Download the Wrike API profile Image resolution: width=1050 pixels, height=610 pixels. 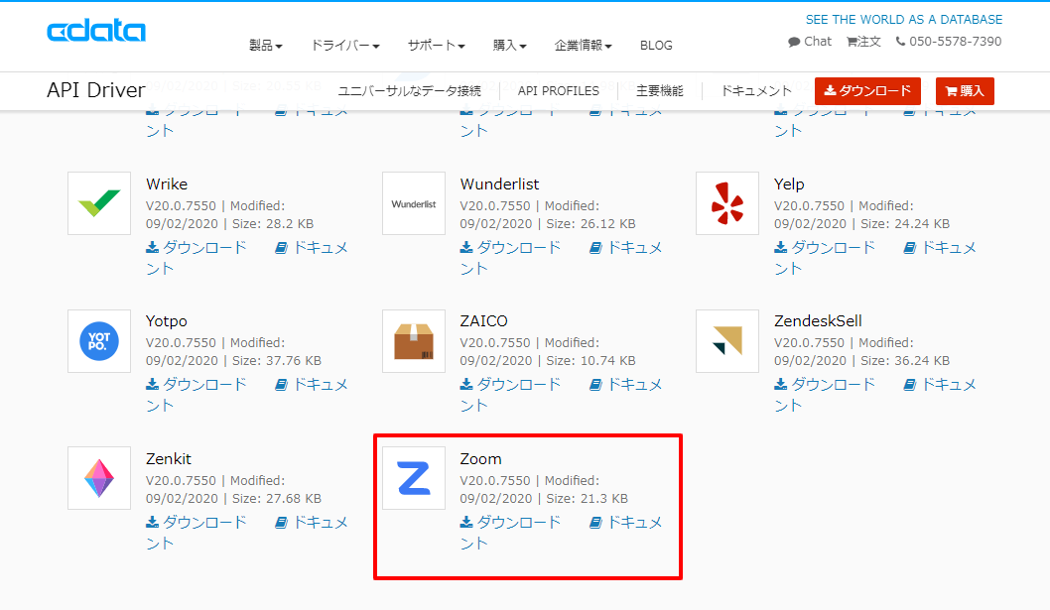point(197,248)
